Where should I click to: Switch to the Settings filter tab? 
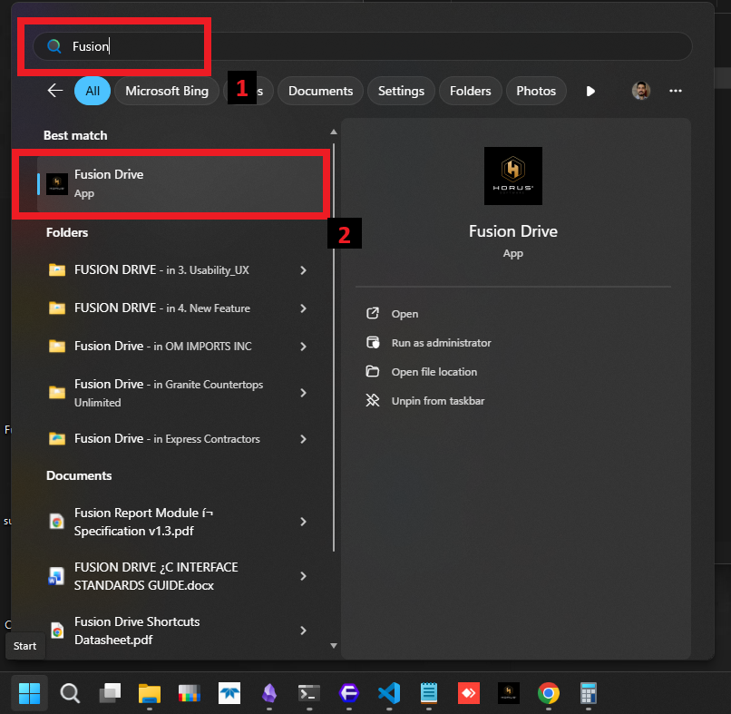click(401, 91)
